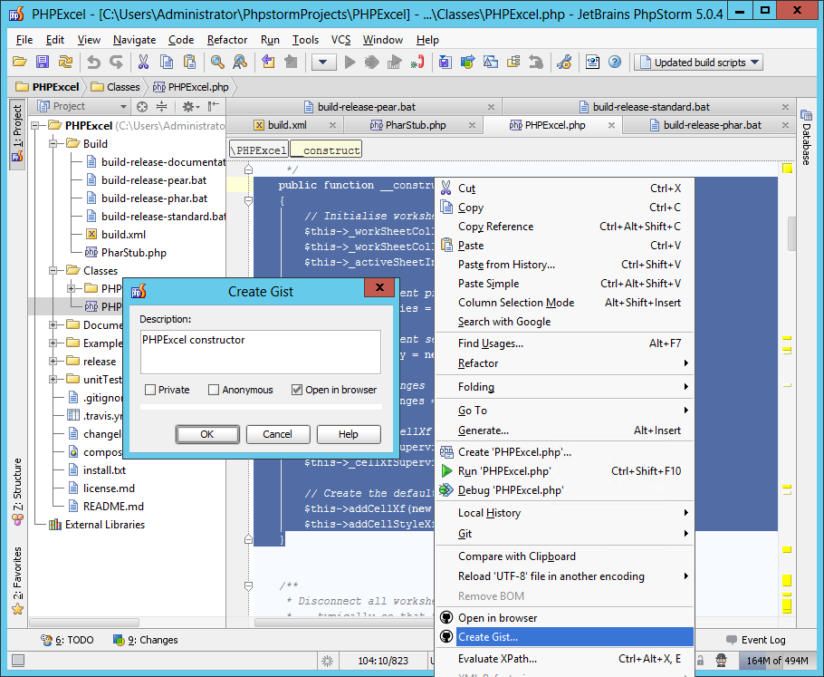
Task: Click the Redo toolbar icon
Action: pos(116,62)
